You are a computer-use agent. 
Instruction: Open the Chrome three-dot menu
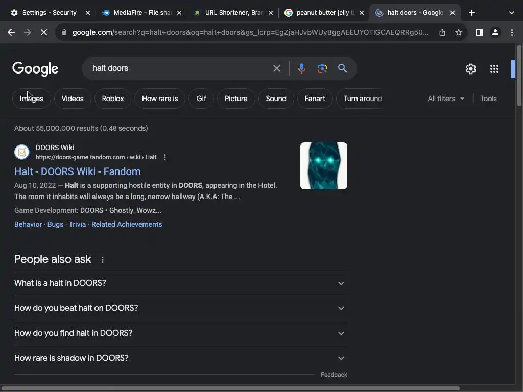point(512,32)
